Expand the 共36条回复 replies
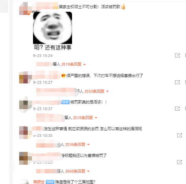This screenshot has height=184, width=186. pyautogui.click(x=77, y=144)
